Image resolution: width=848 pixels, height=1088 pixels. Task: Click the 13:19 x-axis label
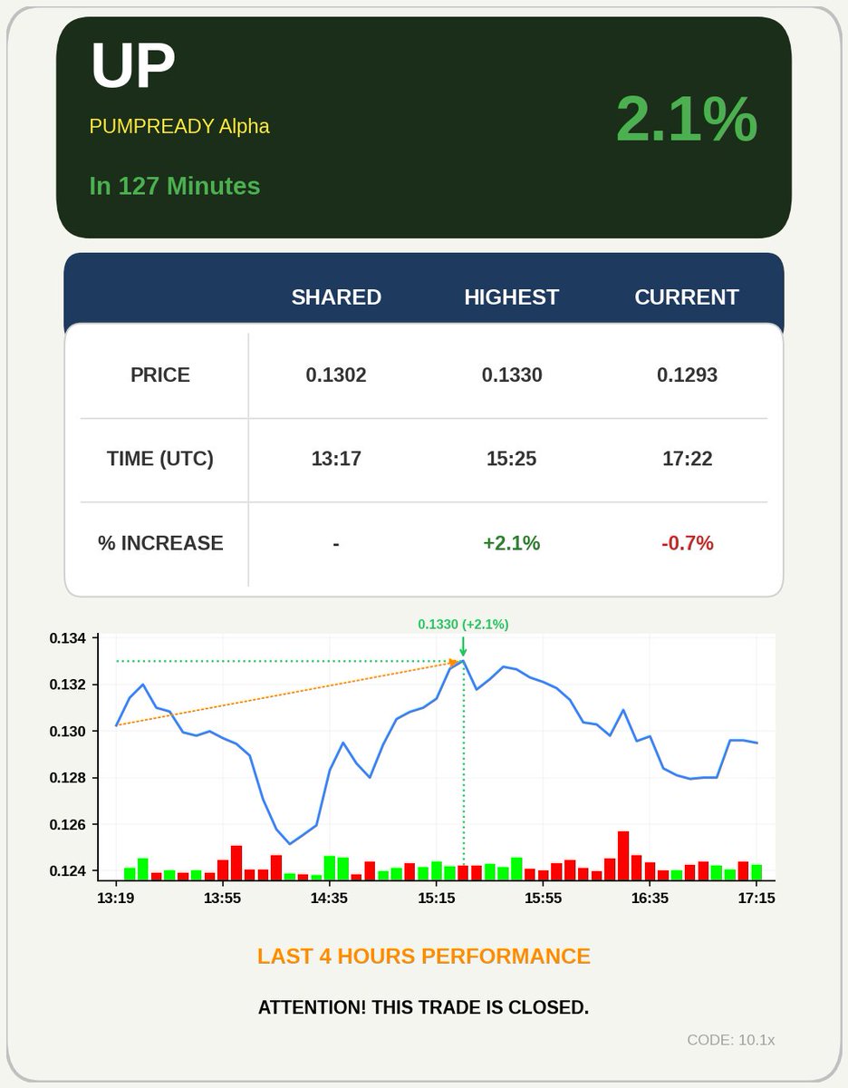116,899
